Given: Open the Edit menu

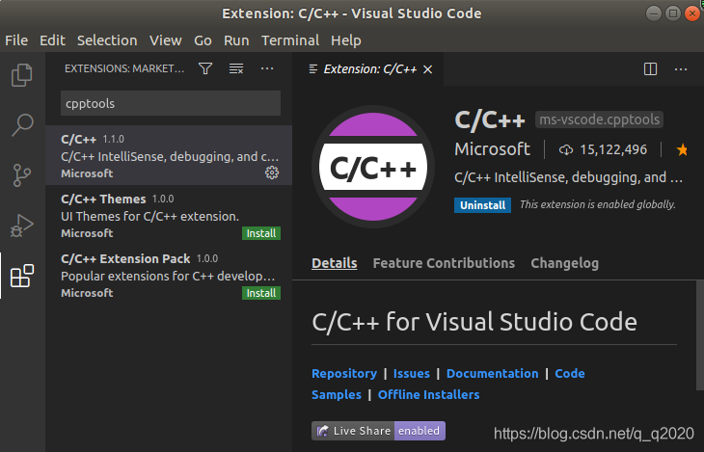Looking at the screenshot, I should click(52, 40).
